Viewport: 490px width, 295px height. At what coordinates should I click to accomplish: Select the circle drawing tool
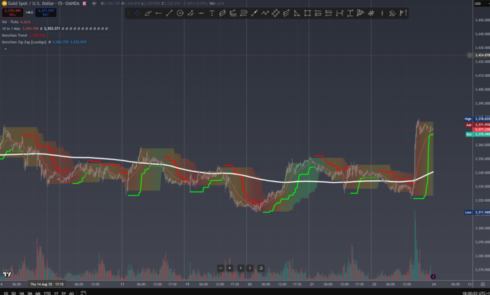(x=180, y=13)
